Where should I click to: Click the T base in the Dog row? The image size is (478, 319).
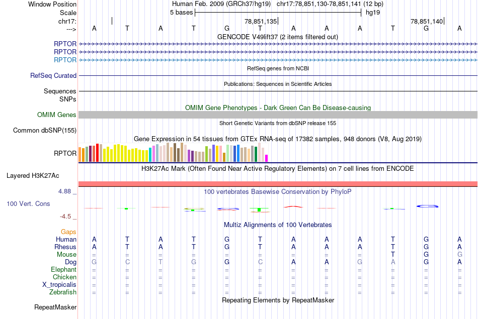click(x=161, y=262)
